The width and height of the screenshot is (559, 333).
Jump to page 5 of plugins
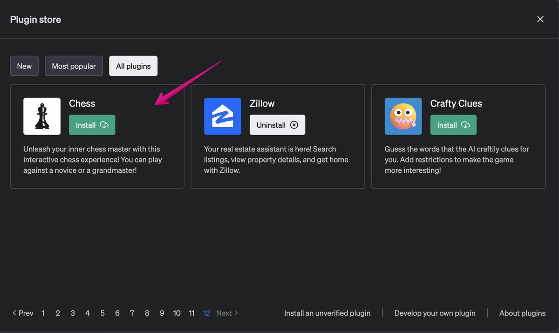click(x=102, y=313)
